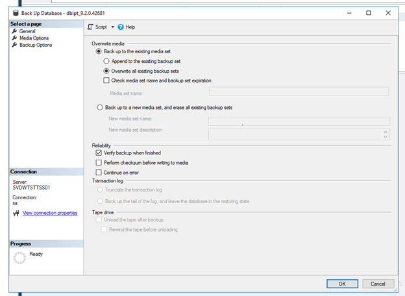Open the Script dropdown arrow
405x296 pixels.
coord(113,27)
